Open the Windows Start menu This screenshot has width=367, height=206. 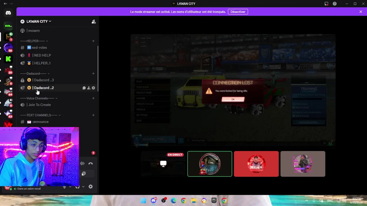(143, 201)
